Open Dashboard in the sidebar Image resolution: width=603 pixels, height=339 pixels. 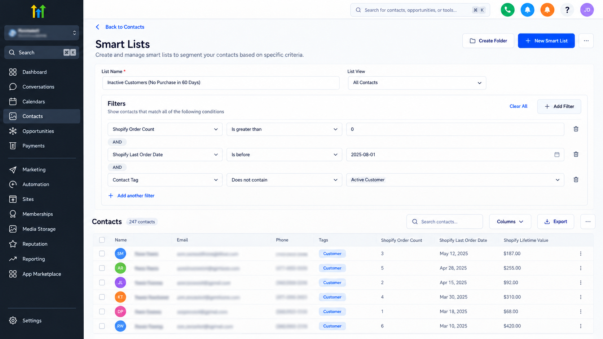point(42,72)
